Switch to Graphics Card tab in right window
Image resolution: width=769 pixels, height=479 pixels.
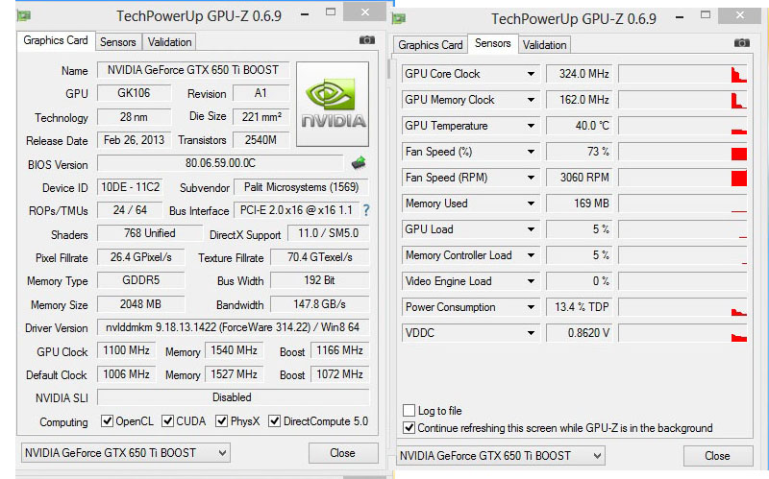(x=430, y=45)
